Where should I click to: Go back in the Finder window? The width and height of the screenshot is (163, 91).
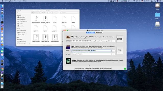tap(18, 13)
